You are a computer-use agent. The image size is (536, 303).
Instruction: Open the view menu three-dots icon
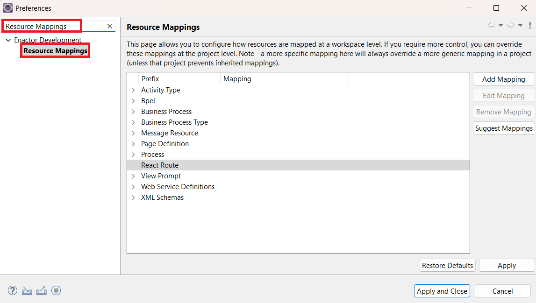pos(530,25)
